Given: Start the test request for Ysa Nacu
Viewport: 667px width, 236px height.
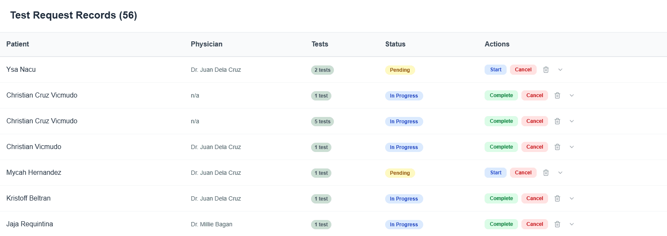Looking at the screenshot, I should point(496,70).
